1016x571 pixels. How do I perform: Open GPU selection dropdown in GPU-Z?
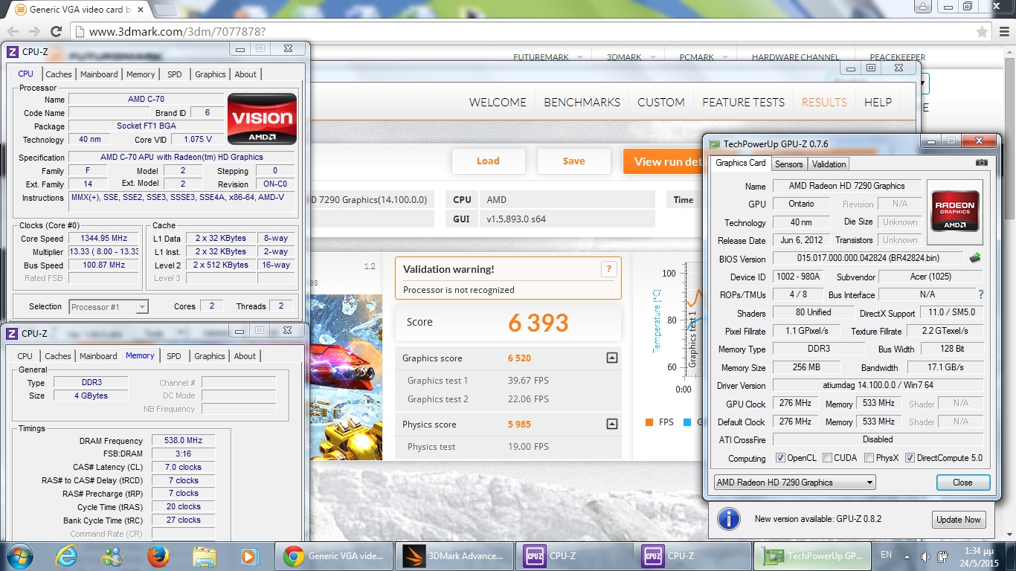pos(794,483)
